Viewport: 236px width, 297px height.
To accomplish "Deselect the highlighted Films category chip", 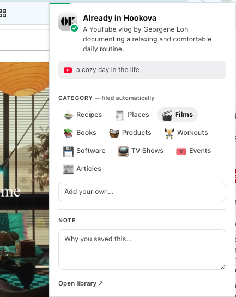I will pyautogui.click(x=177, y=115).
